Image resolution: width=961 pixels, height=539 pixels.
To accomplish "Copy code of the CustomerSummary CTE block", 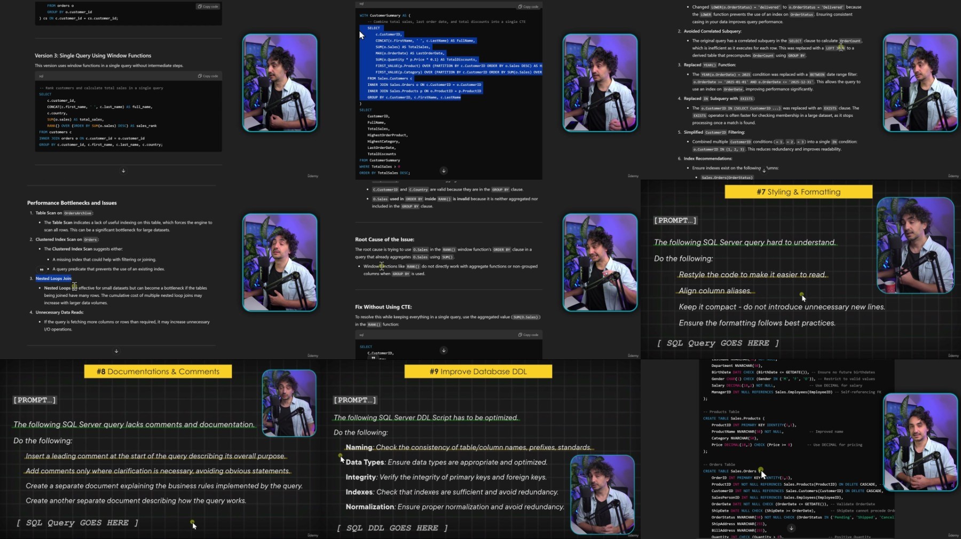I will pyautogui.click(x=529, y=6).
